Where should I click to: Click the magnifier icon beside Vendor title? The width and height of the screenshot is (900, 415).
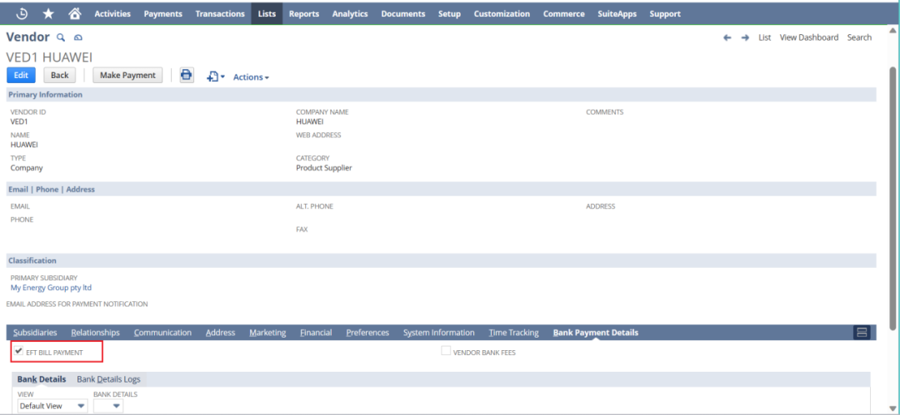(x=61, y=37)
